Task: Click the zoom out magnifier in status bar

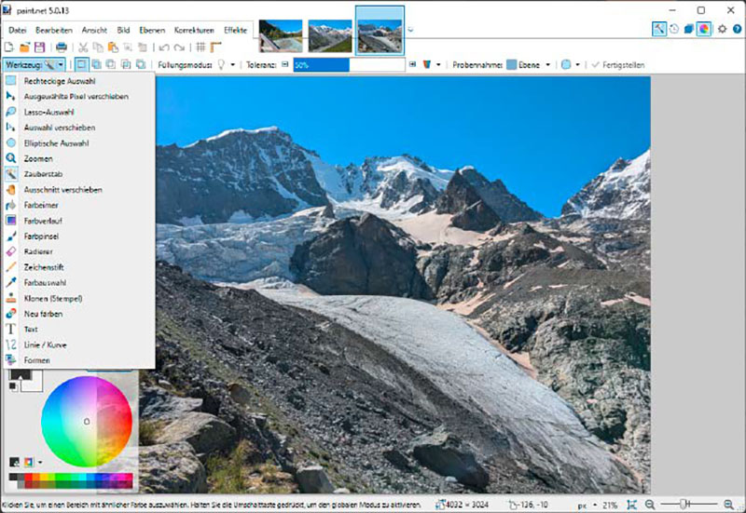Action: (649, 505)
